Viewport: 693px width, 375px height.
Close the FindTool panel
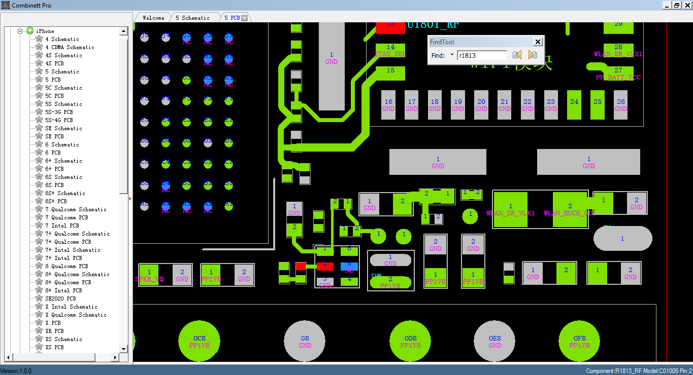click(538, 42)
